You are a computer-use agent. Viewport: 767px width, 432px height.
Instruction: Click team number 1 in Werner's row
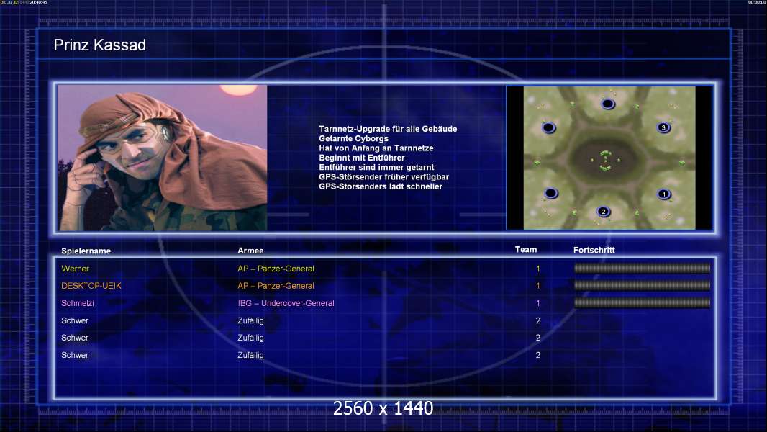(x=538, y=269)
